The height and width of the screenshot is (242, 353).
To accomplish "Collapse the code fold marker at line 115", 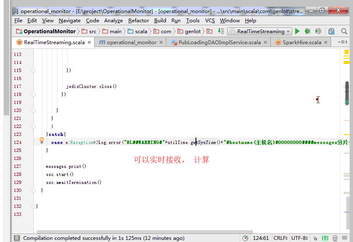I will coord(33,70).
